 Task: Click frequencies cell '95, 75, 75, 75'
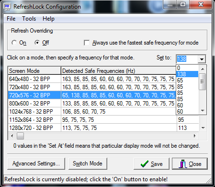(119, 120)
